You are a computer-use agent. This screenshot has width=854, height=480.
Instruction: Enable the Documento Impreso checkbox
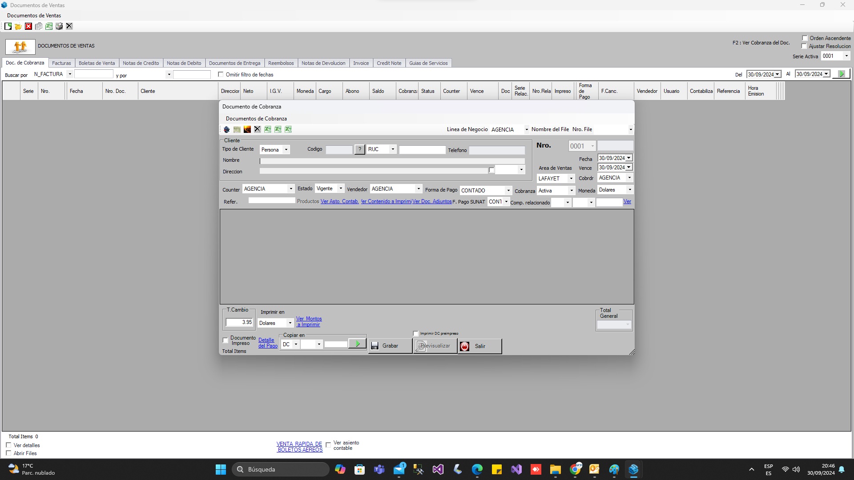(x=225, y=340)
